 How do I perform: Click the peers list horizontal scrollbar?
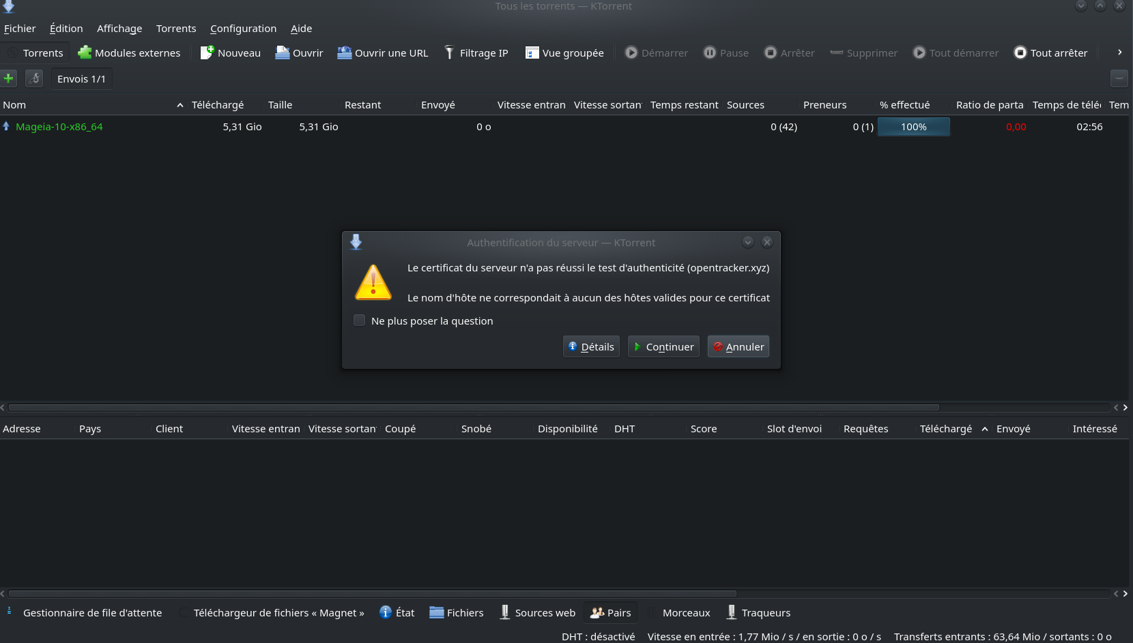coord(372,594)
